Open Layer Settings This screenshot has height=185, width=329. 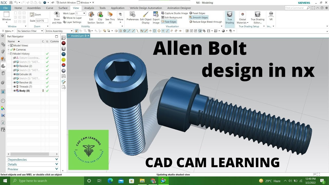[72, 22]
